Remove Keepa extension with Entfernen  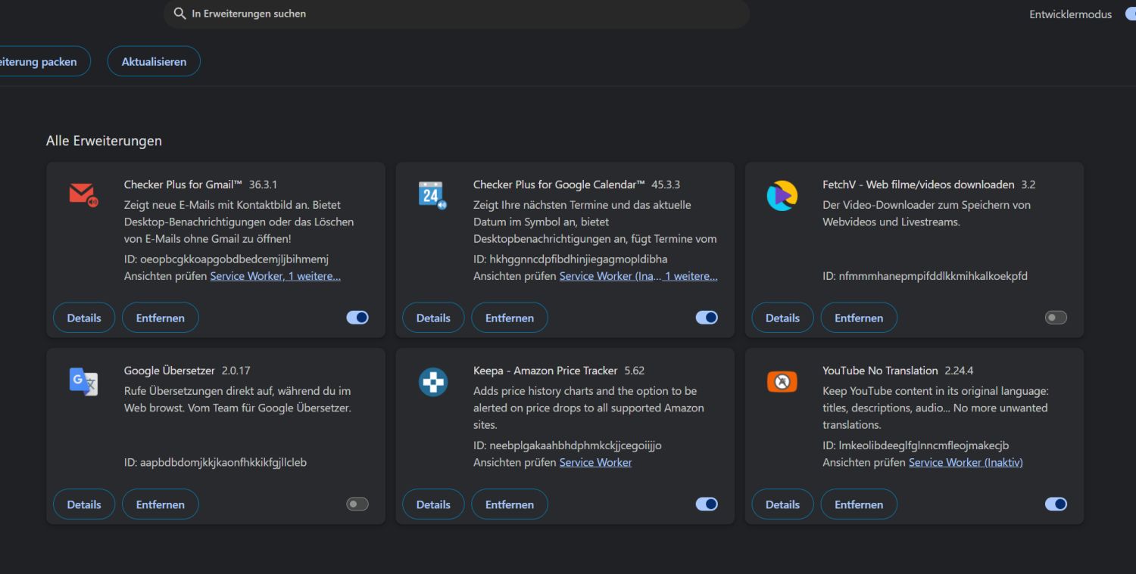510,504
